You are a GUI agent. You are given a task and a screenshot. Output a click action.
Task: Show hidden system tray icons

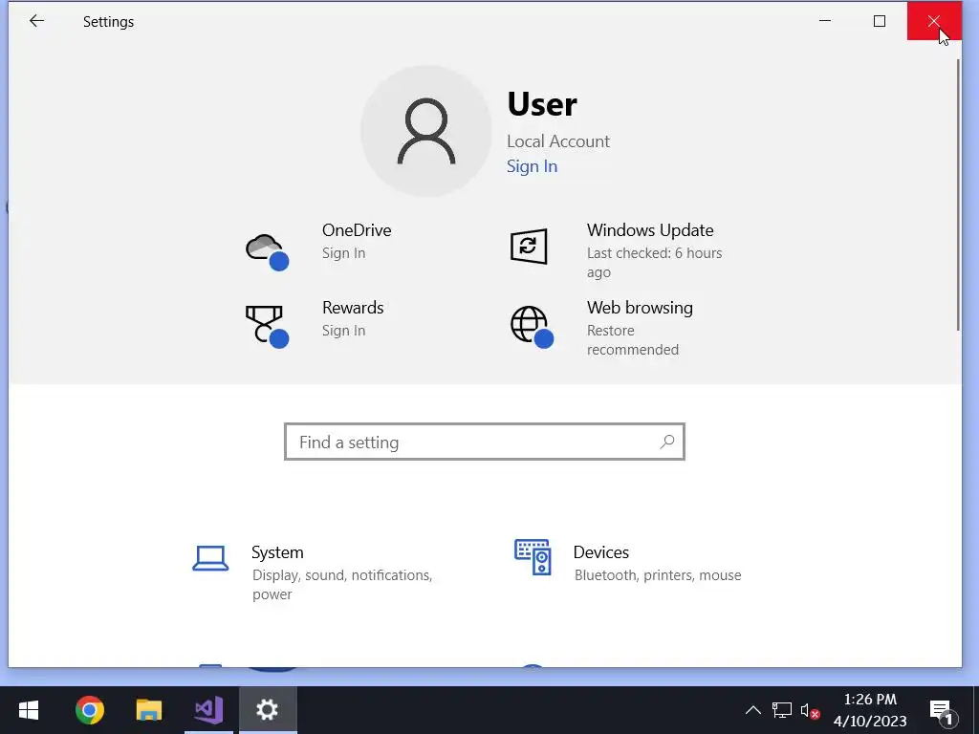coord(753,710)
